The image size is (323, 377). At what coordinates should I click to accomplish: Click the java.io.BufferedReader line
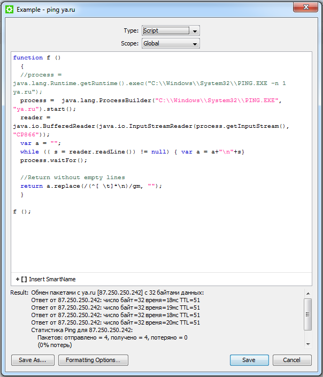coord(151,126)
